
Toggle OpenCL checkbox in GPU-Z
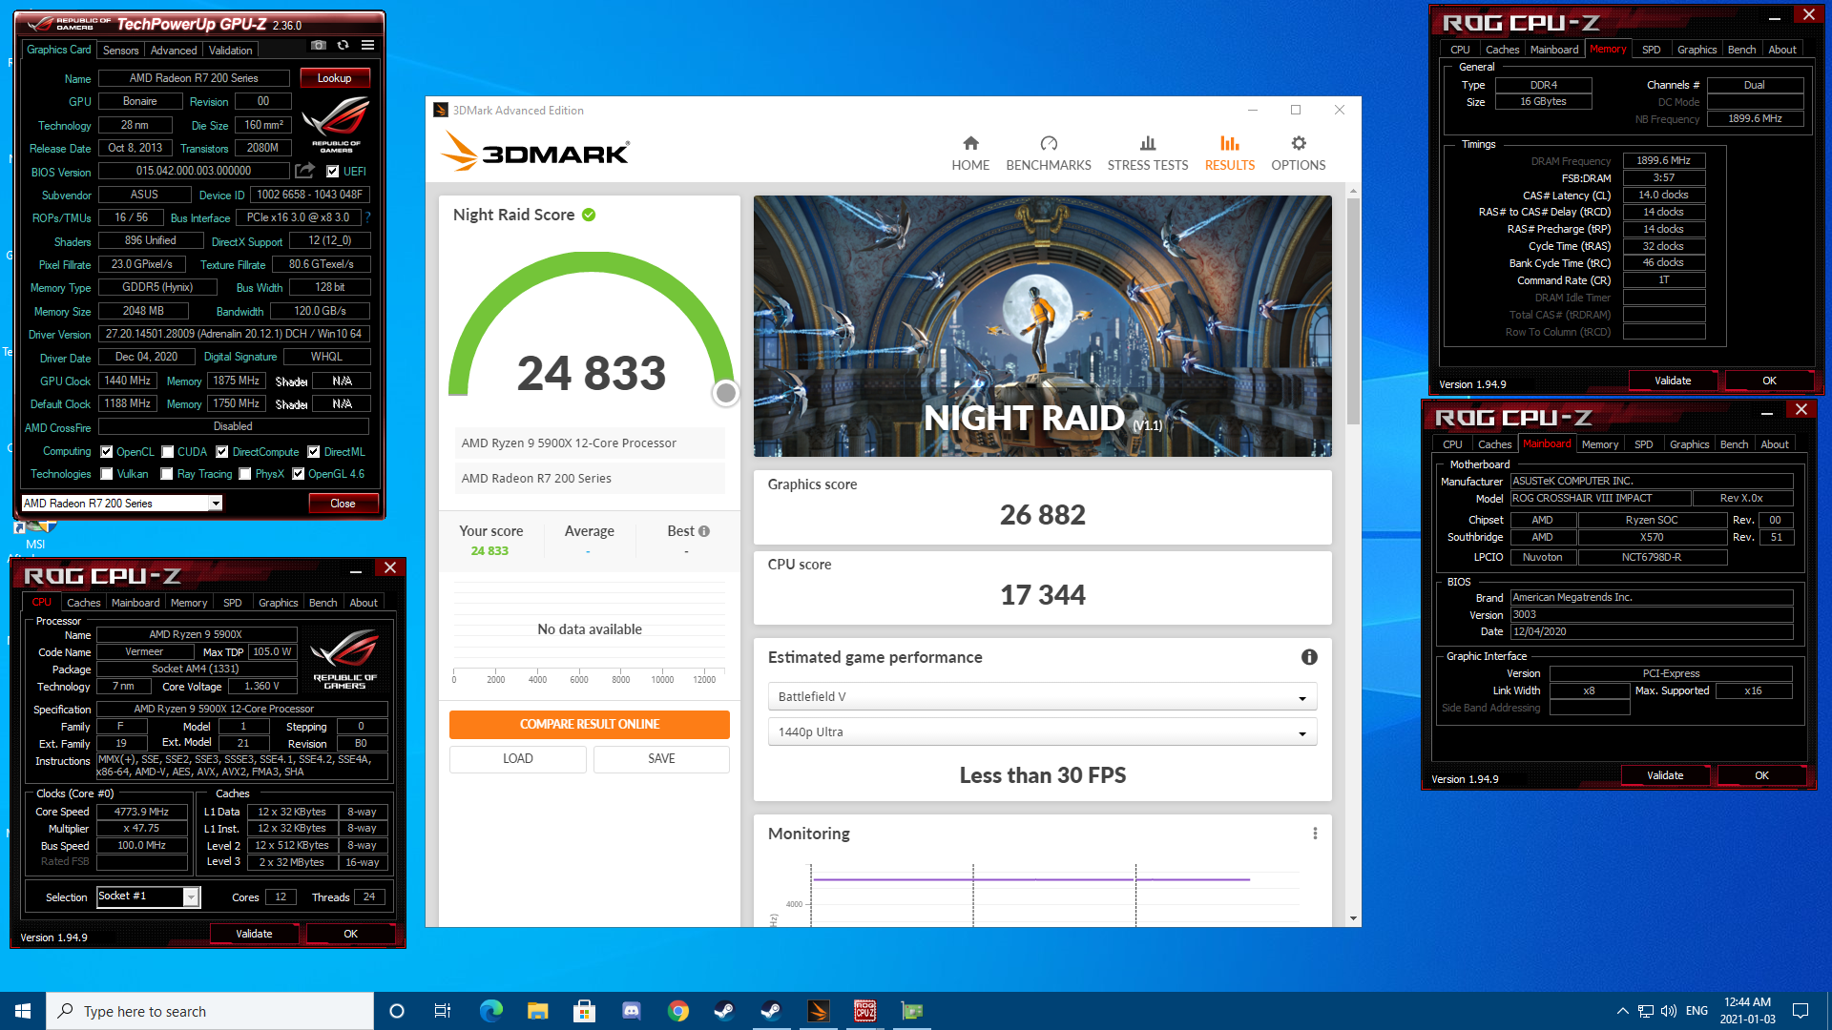107,452
